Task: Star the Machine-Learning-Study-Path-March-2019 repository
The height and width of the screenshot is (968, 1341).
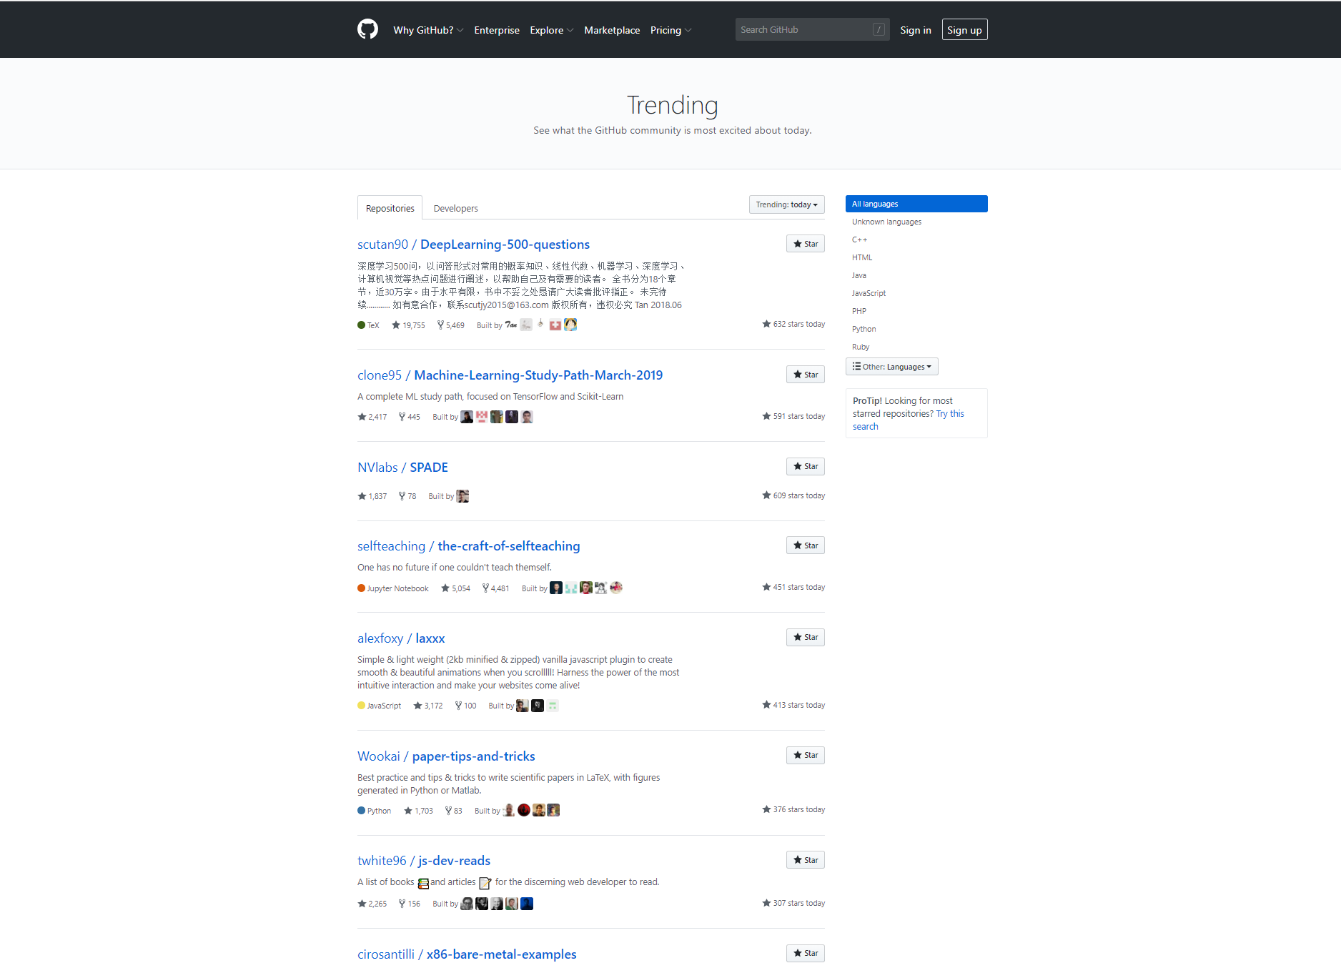Action: 805,375
